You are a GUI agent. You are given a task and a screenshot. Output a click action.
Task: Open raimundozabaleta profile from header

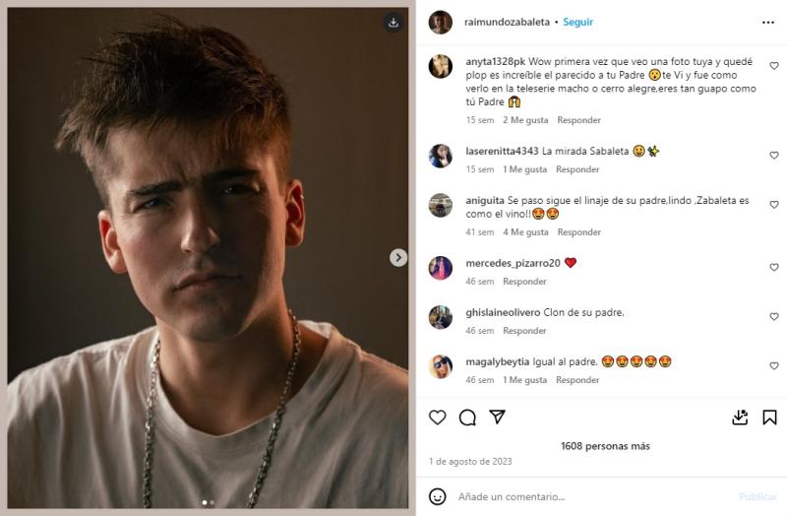(505, 22)
